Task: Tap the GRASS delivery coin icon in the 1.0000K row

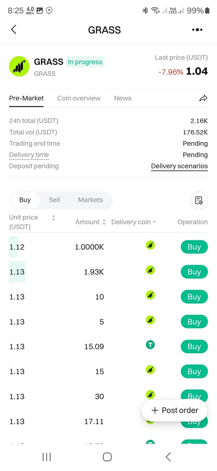Action: click(150, 245)
